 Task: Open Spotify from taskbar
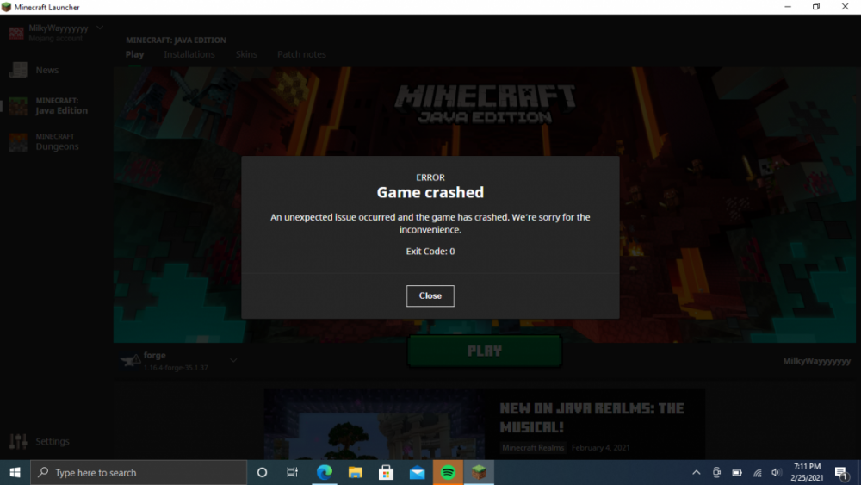[x=448, y=472]
